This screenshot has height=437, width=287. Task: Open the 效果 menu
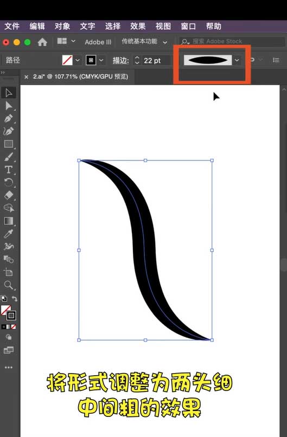[138, 27]
